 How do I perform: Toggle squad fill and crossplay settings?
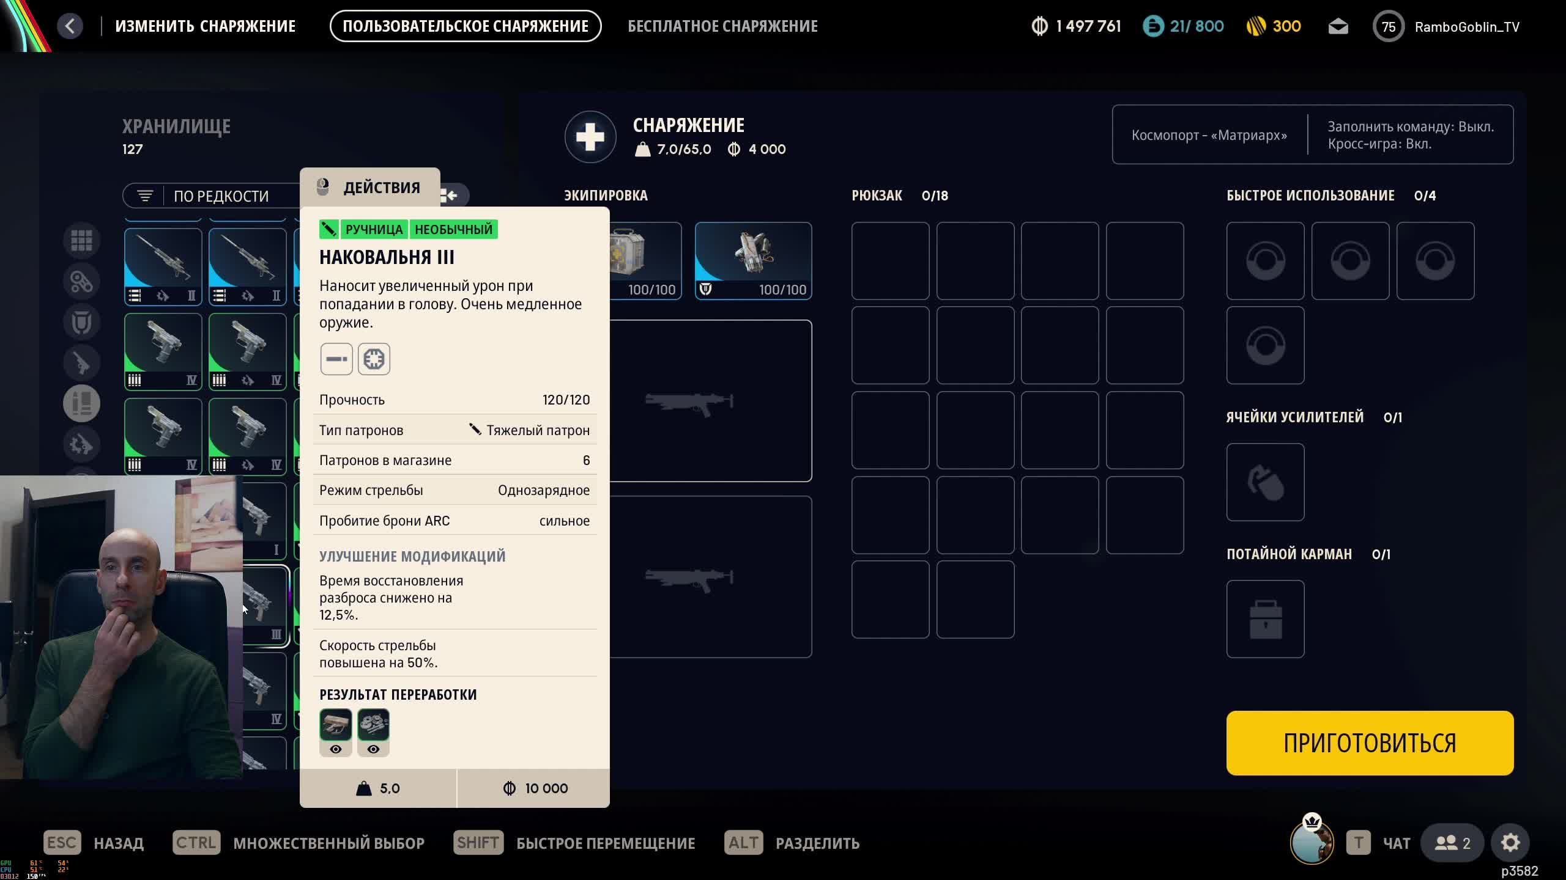click(x=1410, y=135)
